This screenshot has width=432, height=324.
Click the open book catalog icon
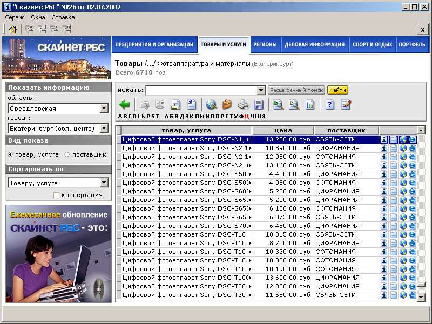click(x=160, y=105)
